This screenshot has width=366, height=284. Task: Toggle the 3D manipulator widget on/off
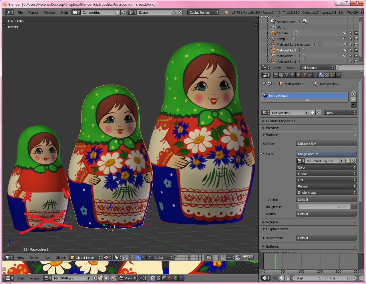[x=132, y=257]
